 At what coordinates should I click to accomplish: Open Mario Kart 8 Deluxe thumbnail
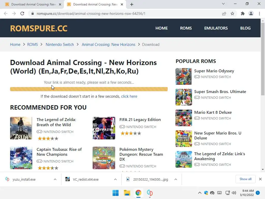pos(184,118)
